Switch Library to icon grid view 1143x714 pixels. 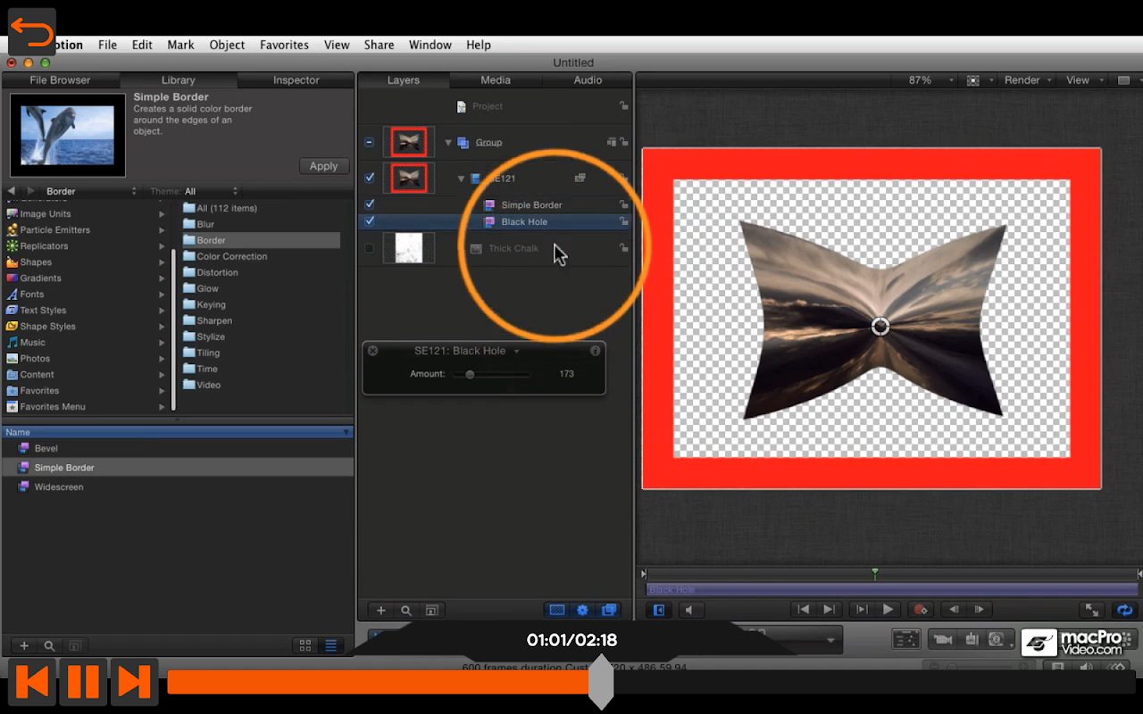coord(305,645)
